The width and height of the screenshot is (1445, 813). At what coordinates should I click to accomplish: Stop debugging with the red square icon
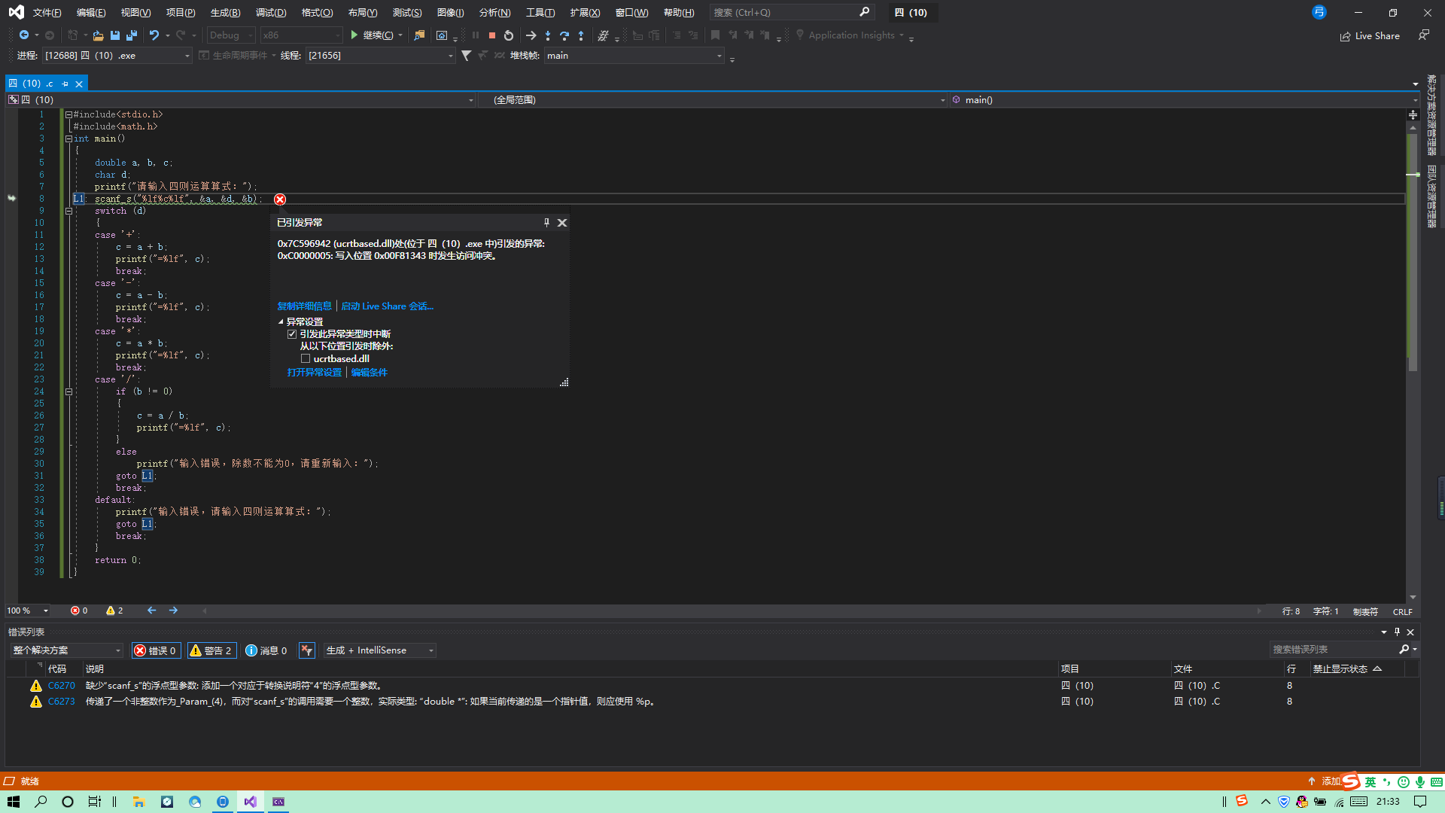pyautogui.click(x=492, y=35)
